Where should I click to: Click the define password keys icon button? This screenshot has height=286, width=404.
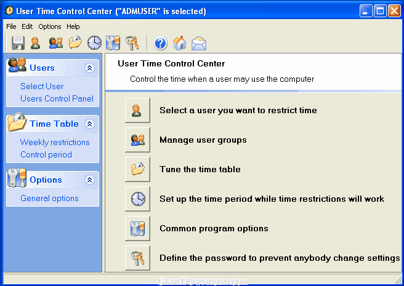point(137,258)
